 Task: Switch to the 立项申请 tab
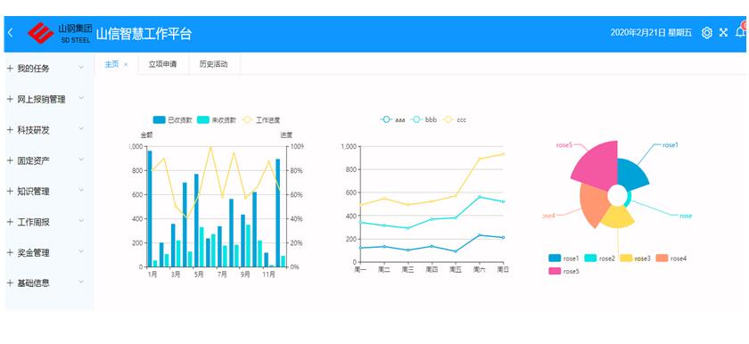[162, 64]
